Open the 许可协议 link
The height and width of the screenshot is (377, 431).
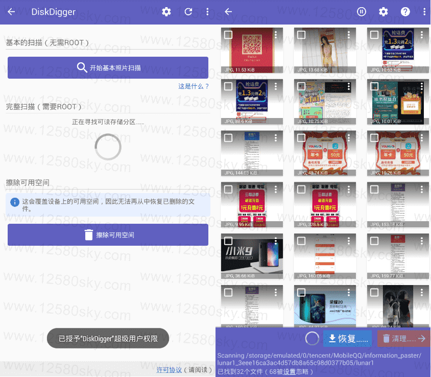click(169, 370)
